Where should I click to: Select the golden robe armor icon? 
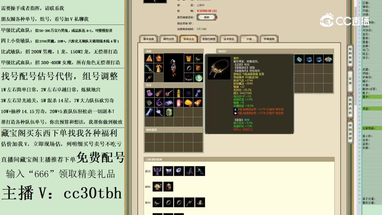[159, 68]
